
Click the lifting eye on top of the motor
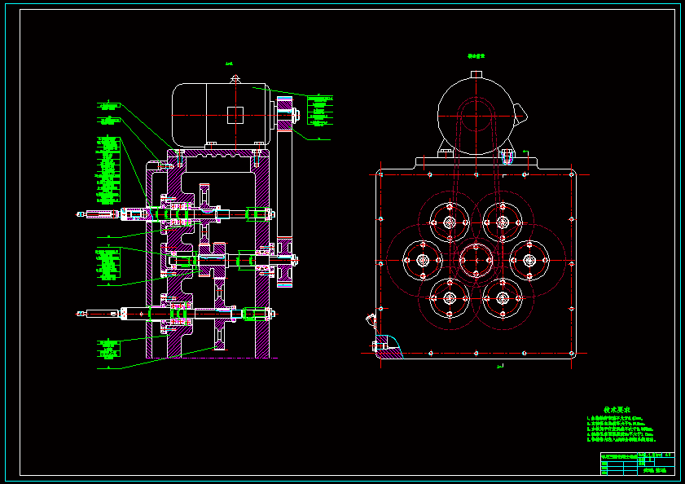pyautogui.click(x=235, y=79)
